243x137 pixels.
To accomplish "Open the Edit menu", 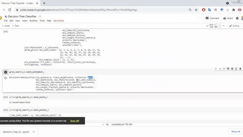I will point(11,21).
